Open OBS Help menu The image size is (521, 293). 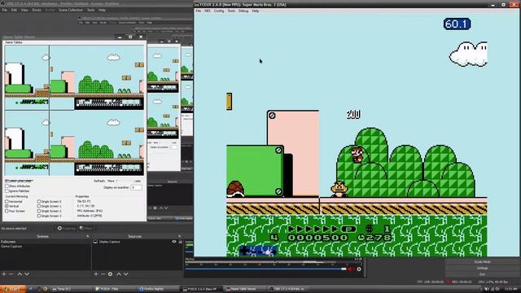[102, 10]
